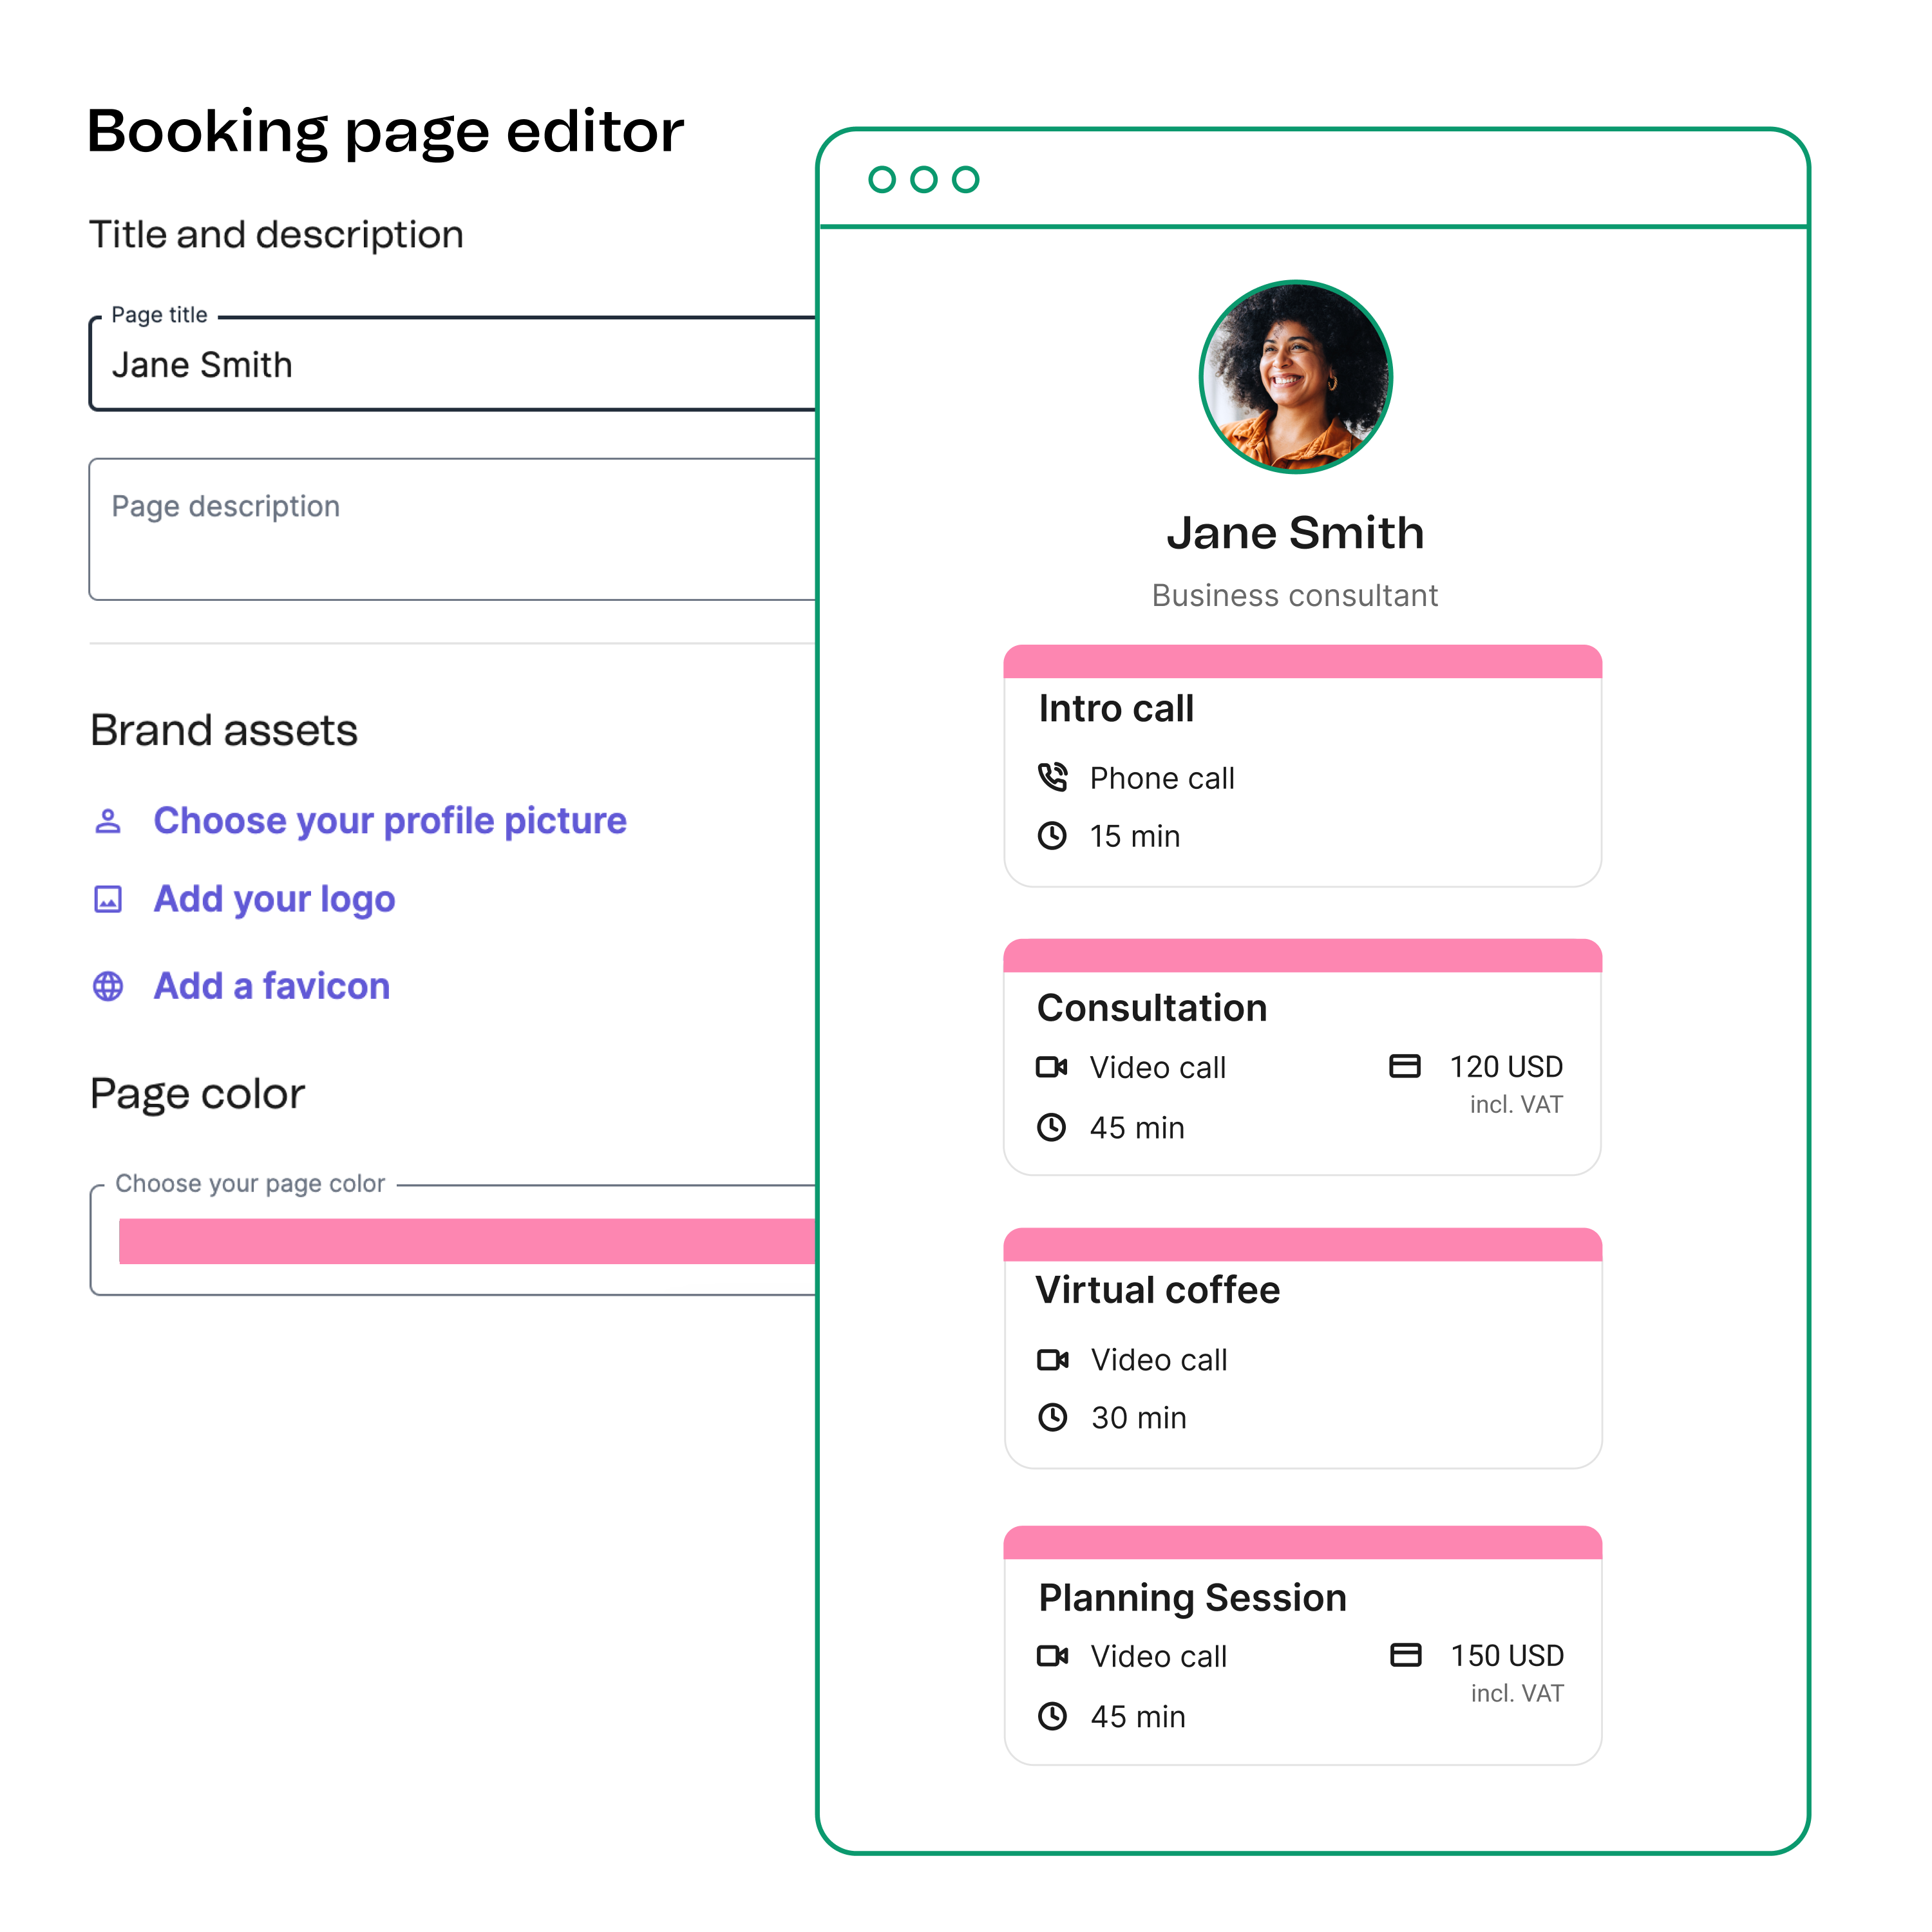Click the image icon next to Add your logo
Image resolution: width=1932 pixels, height=1932 pixels.
(108, 899)
